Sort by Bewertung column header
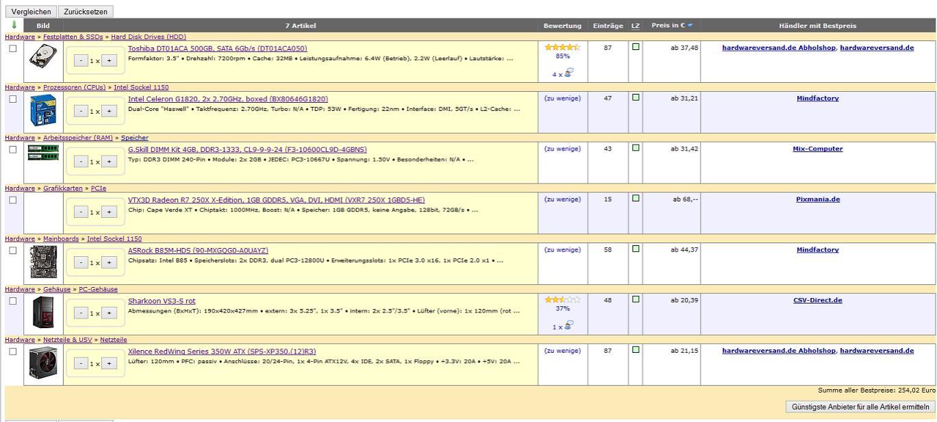The image size is (937, 422). 562,25
